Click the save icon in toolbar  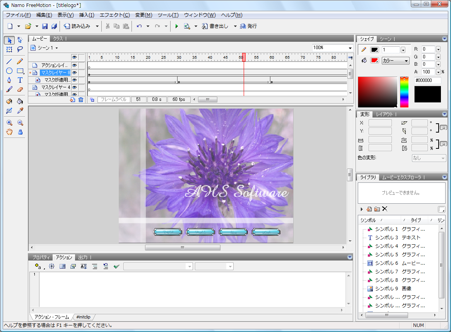tap(45, 26)
